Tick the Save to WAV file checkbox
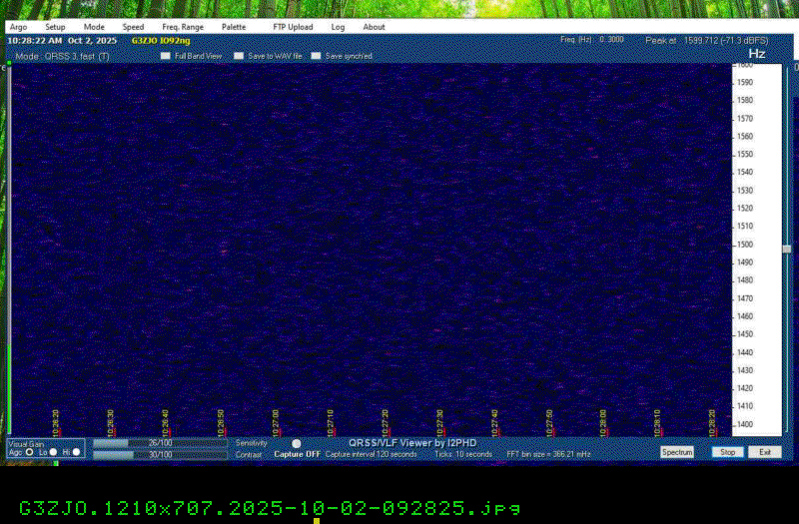 pos(239,57)
